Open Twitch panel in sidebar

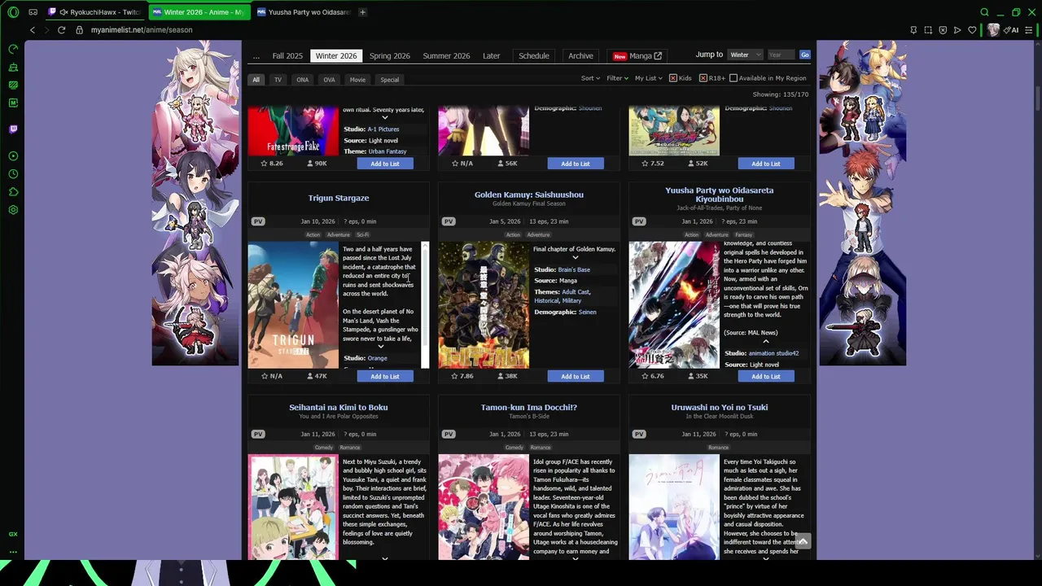(x=13, y=129)
